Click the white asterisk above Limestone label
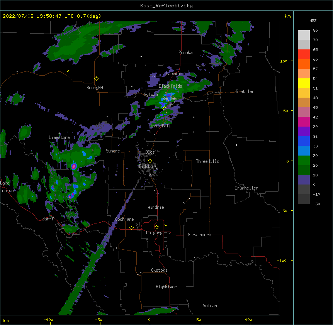Image resolution: width=333 pixels, height=325 pixels. tap(59, 134)
